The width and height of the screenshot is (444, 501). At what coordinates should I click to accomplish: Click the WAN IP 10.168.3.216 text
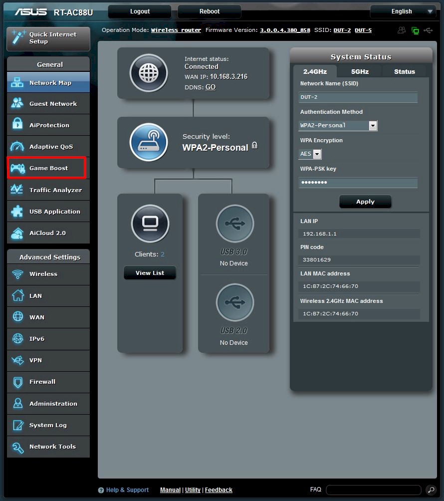228,77
